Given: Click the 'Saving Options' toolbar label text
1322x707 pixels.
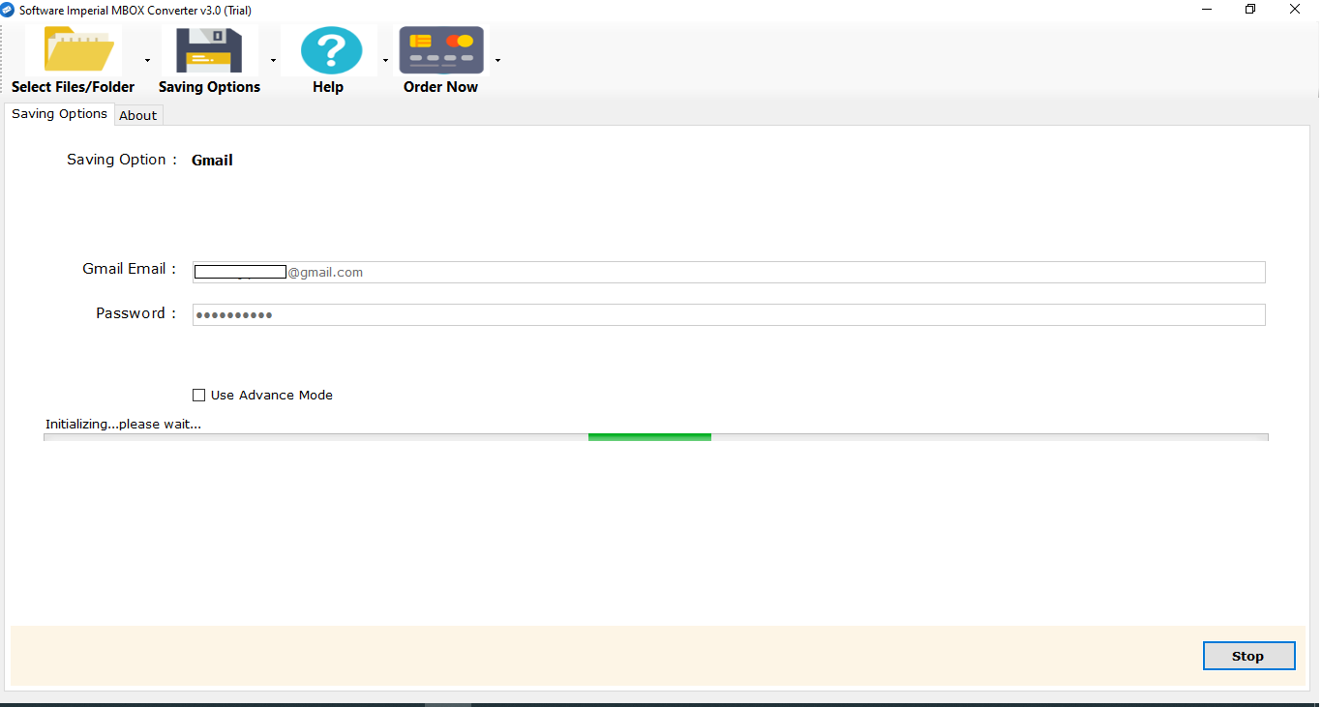Looking at the screenshot, I should pos(210,87).
